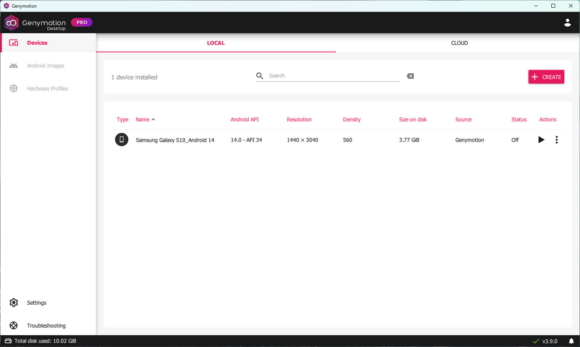580x347 pixels.
Task: Open Devices section label
Action: pos(37,43)
